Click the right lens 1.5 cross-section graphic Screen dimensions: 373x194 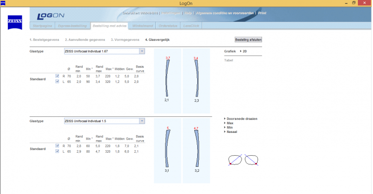(x=168, y=148)
